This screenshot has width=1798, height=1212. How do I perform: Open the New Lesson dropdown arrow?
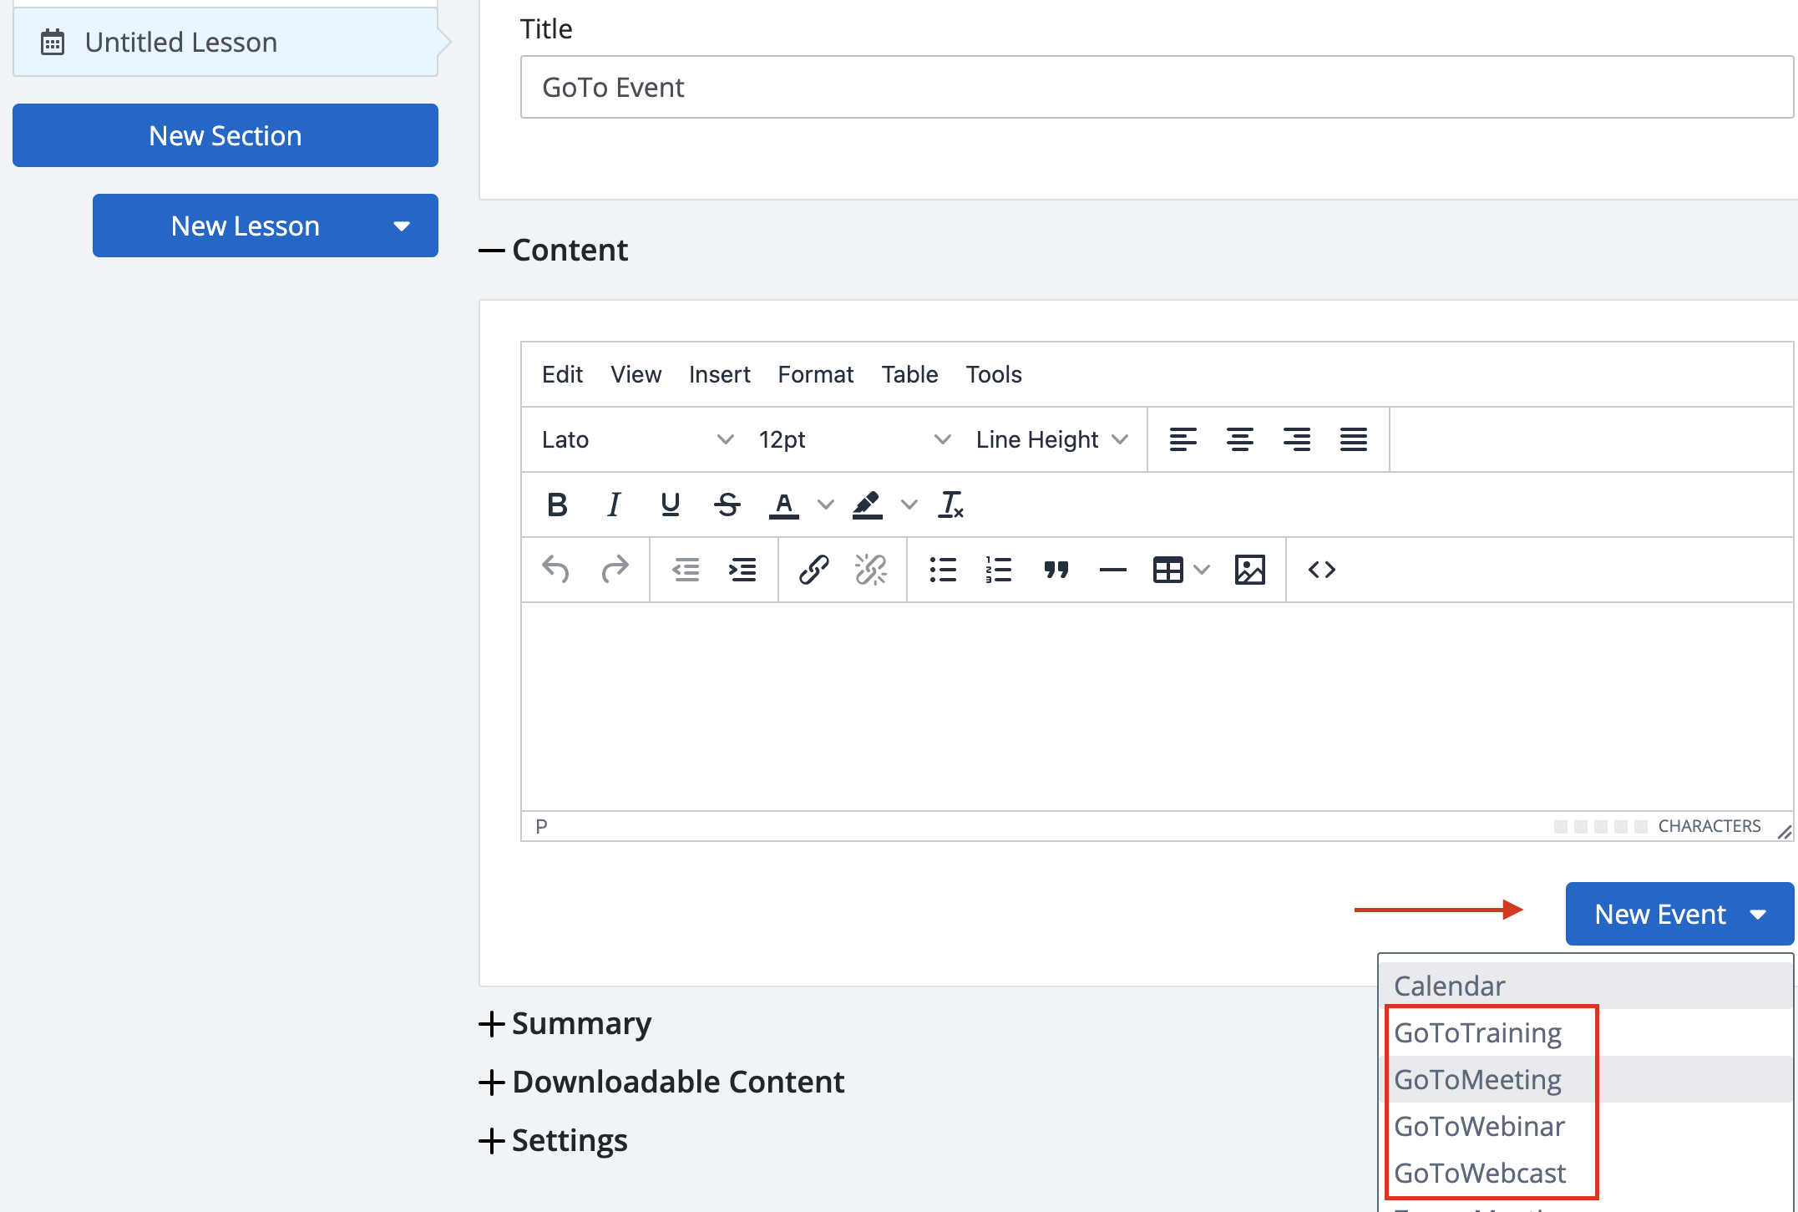click(x=402, y=226)
